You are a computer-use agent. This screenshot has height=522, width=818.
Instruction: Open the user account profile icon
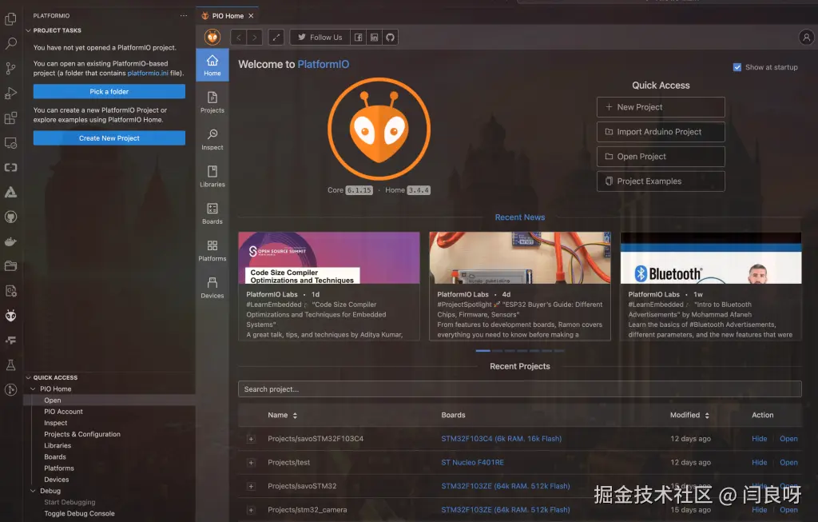point(806,37)
